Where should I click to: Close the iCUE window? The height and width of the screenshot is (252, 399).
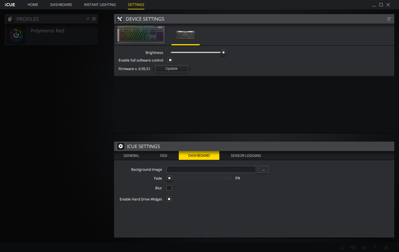388,5
